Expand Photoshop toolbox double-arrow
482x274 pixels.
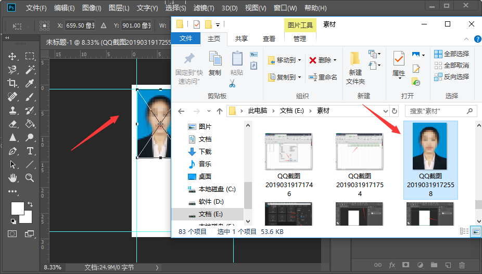coord(7,38)
